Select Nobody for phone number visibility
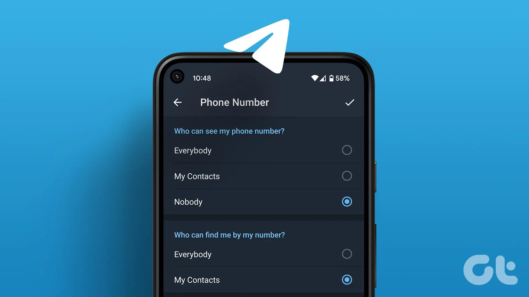The width and height of the screenshot is (529, 297). pyautogui.click(x=347, y=202)
